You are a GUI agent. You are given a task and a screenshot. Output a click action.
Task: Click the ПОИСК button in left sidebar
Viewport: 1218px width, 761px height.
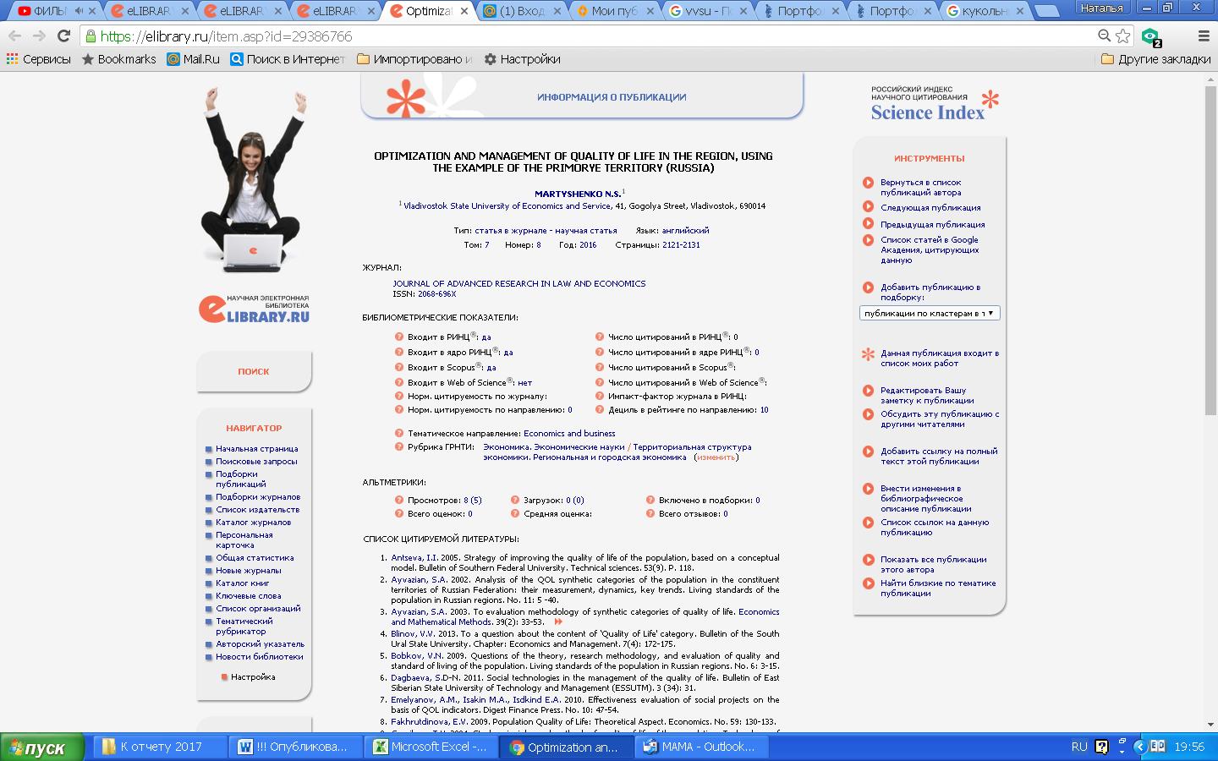(x=254, y=371)
